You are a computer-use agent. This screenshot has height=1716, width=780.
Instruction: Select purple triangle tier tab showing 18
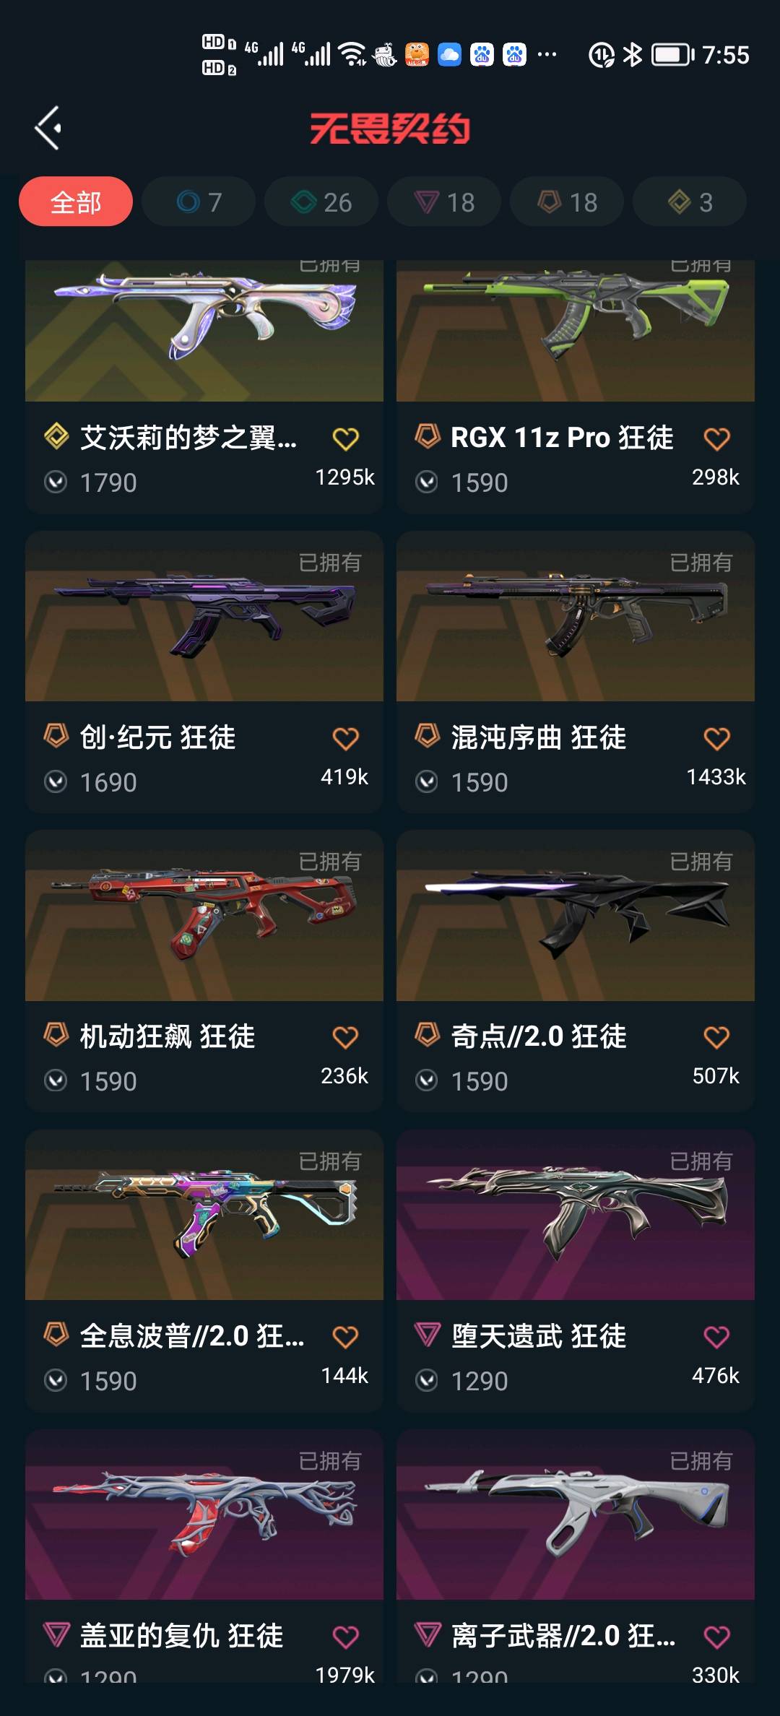click(444, 201)
